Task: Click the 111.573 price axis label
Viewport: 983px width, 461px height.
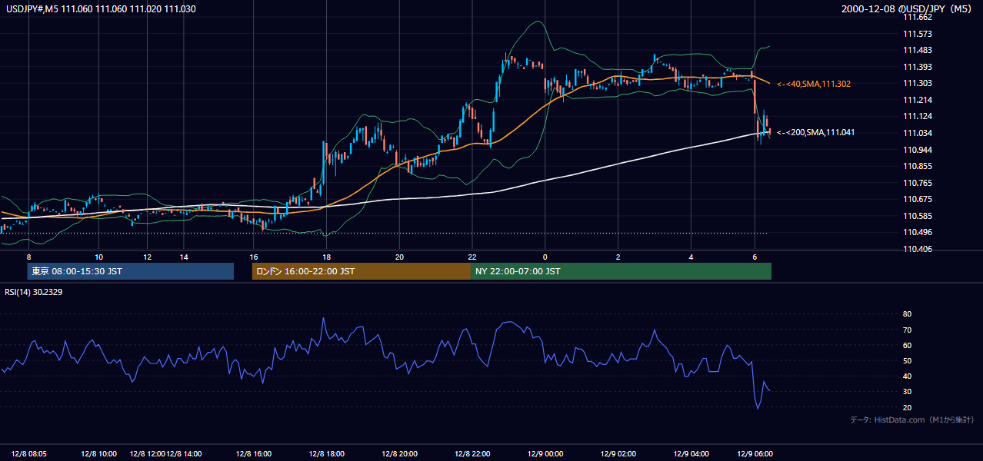Action: tap(918, 34)
